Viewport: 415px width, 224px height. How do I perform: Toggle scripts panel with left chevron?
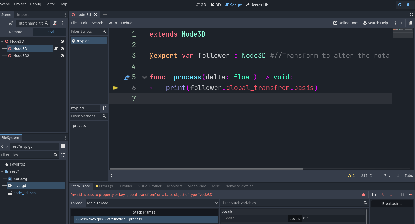point(111,176)
